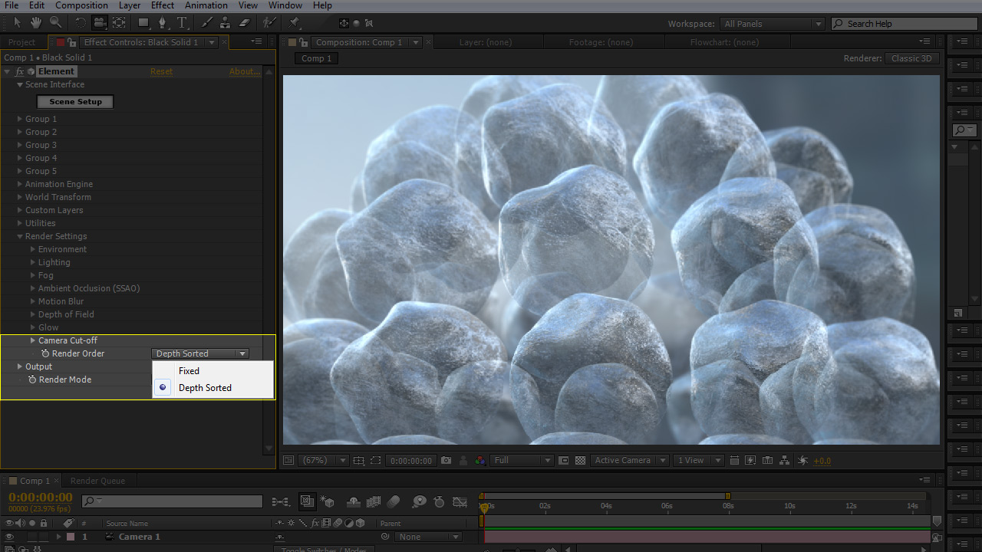Grab the Hand tool
The width and height of the screenshot is (982, 552).
coord(35,23)
